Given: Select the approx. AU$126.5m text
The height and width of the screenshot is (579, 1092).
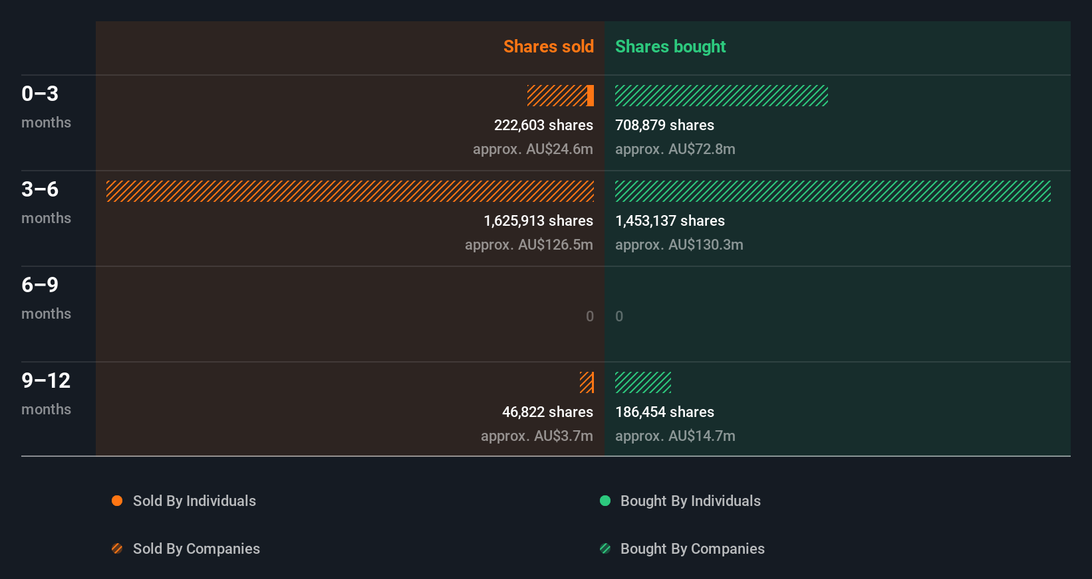Looking at the screenshot, I should click(x=529, y=244).
